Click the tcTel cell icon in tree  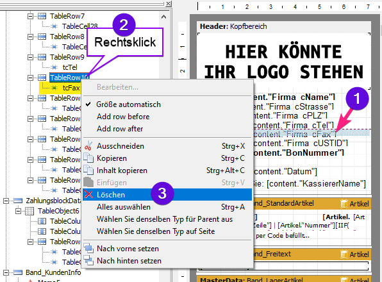[x=54, y=67]
